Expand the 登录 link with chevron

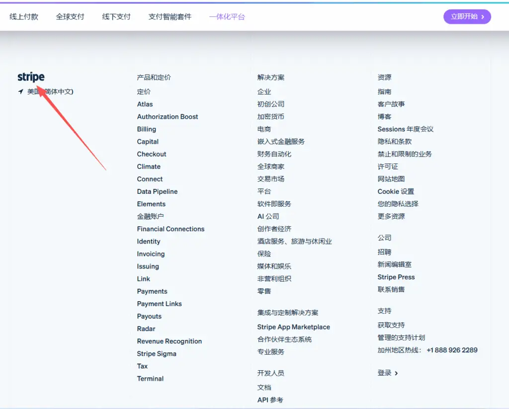point(388,373)
